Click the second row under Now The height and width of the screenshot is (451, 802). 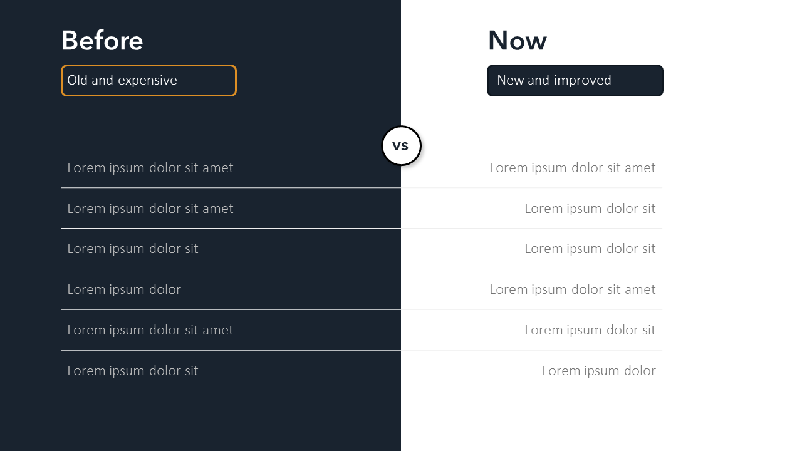coord(590,209)
